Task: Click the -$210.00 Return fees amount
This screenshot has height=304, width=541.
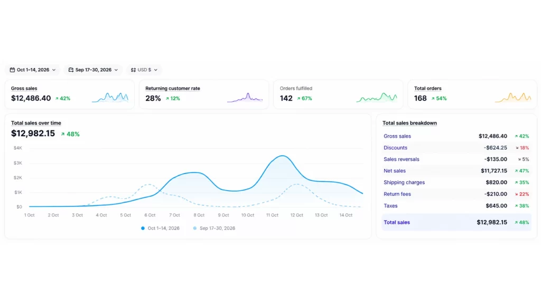Action: (x=496, y=194)
